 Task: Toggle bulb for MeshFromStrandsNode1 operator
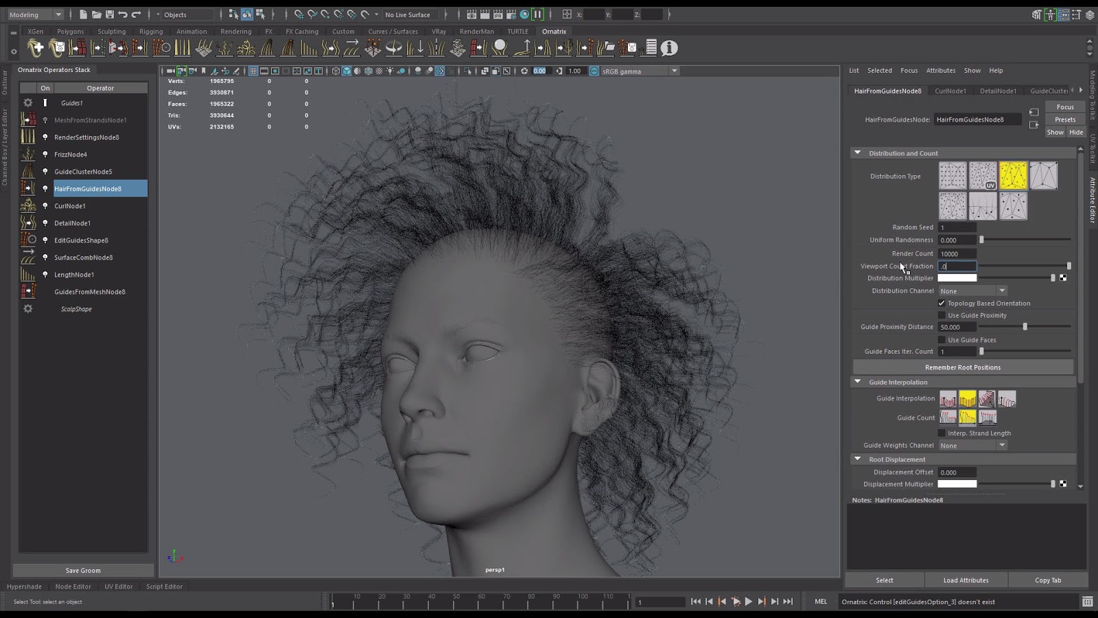[45, 120]
